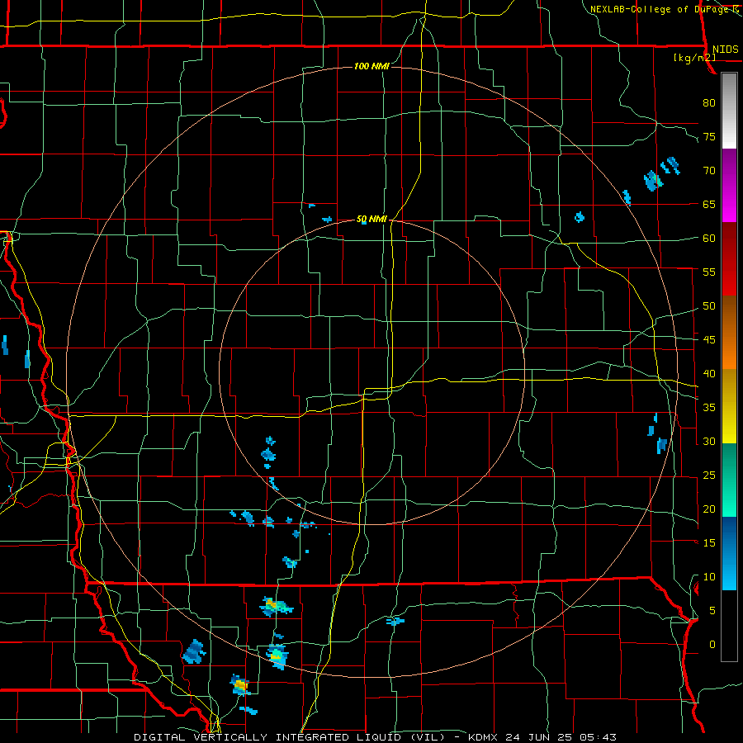
Task: Pick the blue segment of the color bar
Action: coord(729,553)
